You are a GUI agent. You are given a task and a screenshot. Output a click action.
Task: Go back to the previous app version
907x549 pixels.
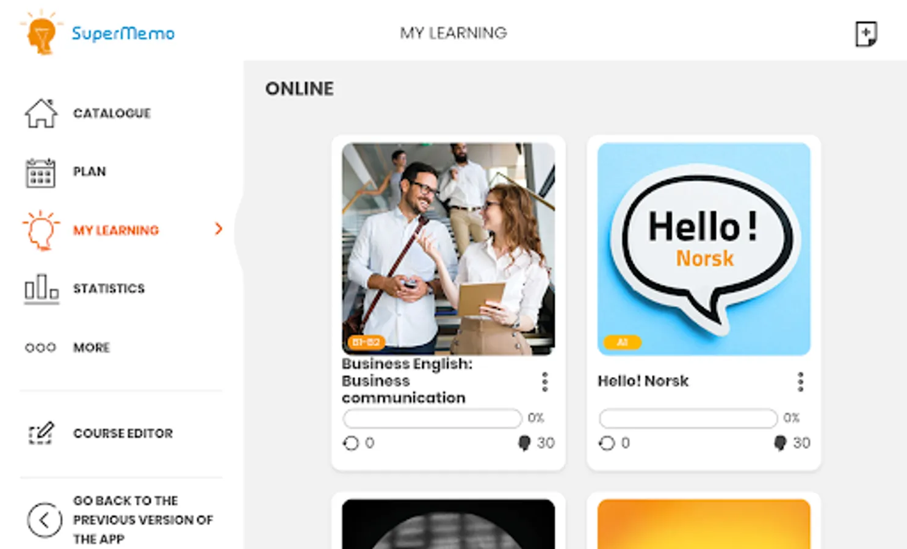(x=143, y=520)
